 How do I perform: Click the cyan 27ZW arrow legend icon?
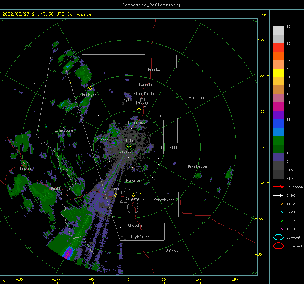coord(278,212)
